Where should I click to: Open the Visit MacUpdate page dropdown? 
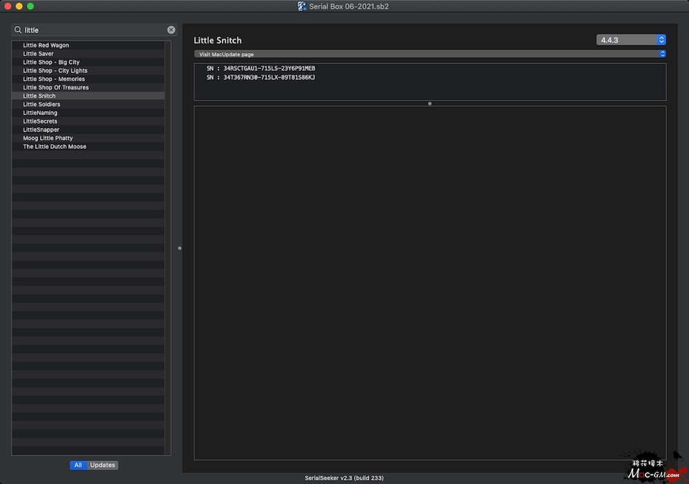pos(429,54)
